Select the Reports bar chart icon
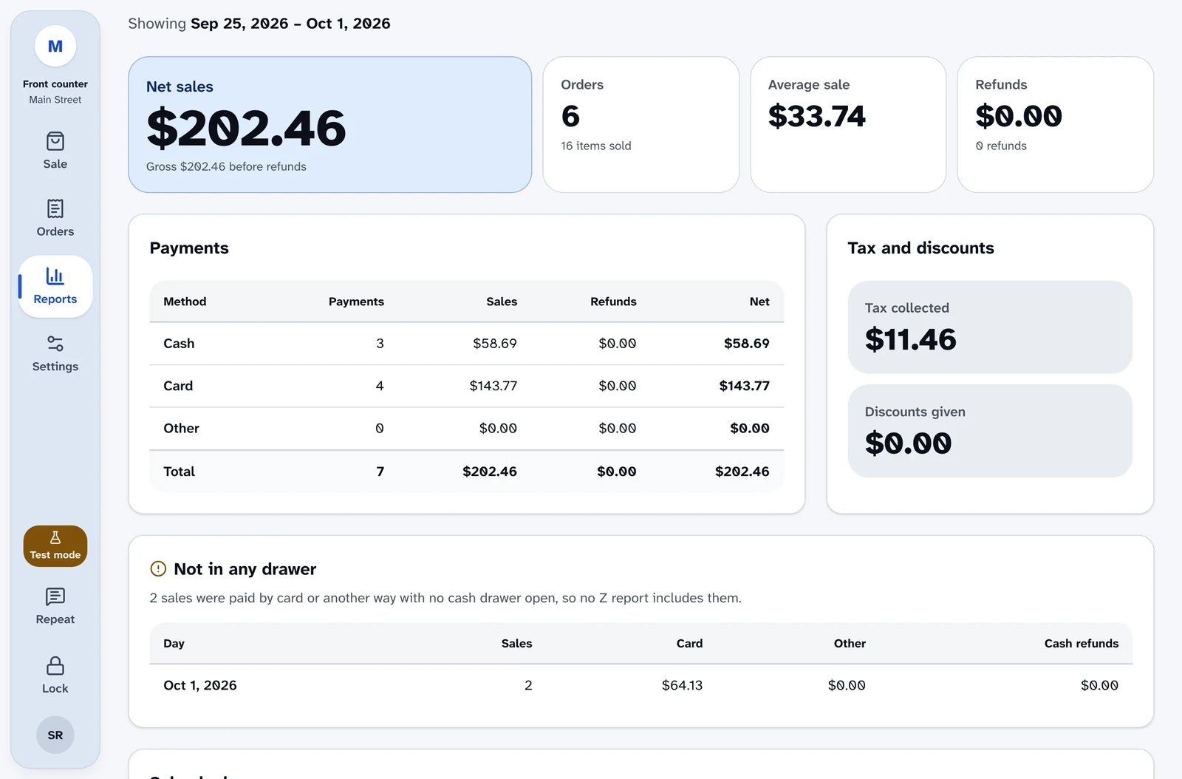Screen dimensions: 1182x779 coord(55,276)
